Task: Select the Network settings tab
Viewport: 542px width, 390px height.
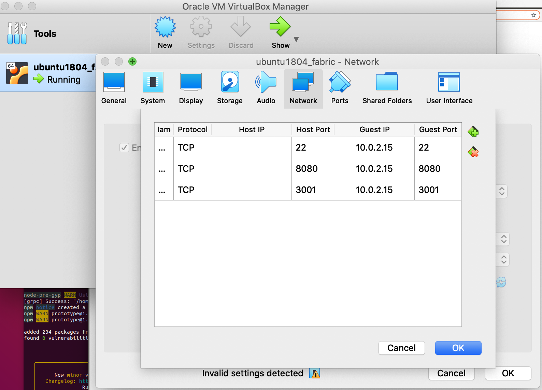Action: click(x=303, y=89)
